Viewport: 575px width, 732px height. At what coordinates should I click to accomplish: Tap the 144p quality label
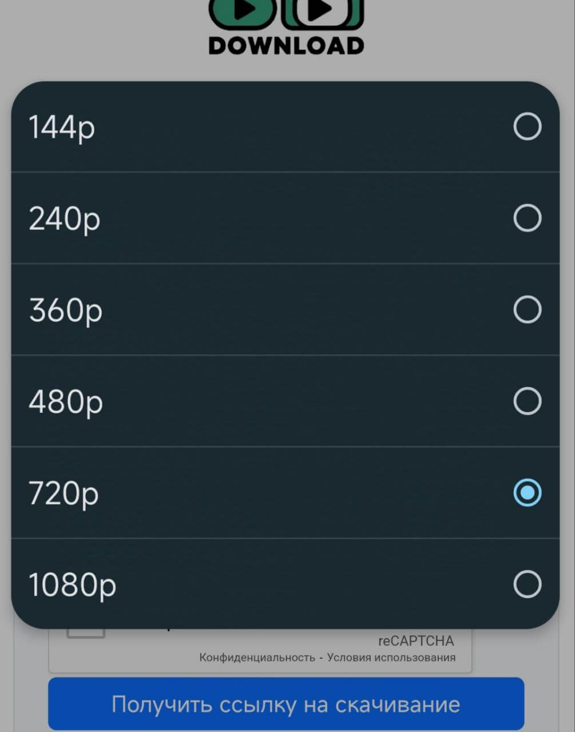click(x=62, y=127)
